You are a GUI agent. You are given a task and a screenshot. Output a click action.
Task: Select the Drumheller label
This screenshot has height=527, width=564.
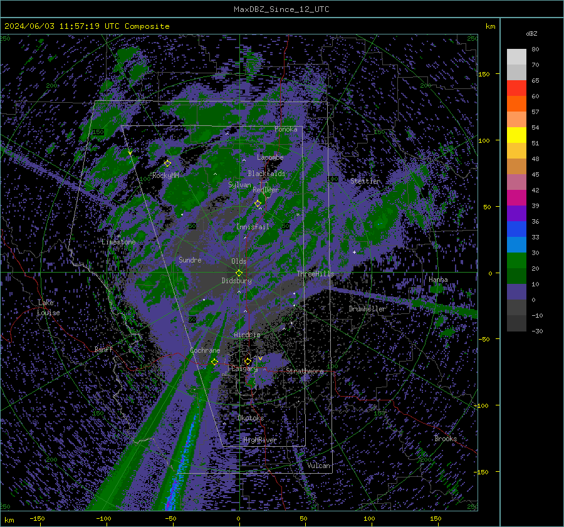click(x=367, y=309)
